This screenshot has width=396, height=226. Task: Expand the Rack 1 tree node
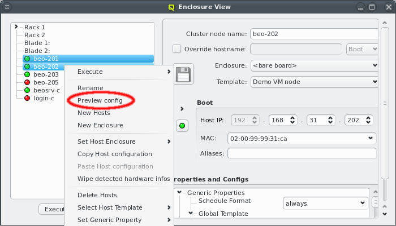coord(17,26)
